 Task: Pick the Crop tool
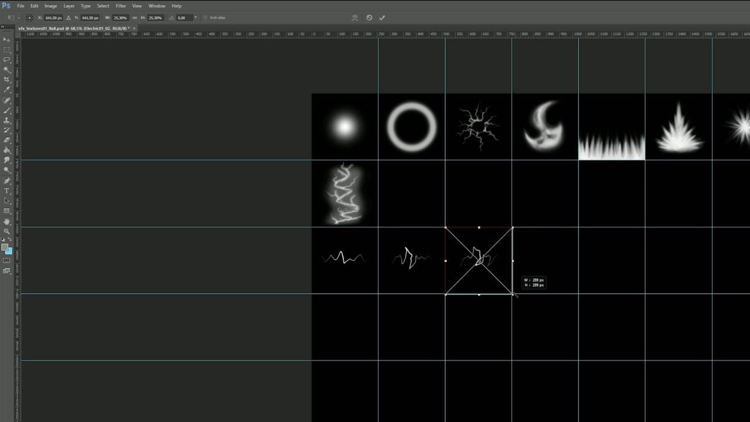click(7, 80)
